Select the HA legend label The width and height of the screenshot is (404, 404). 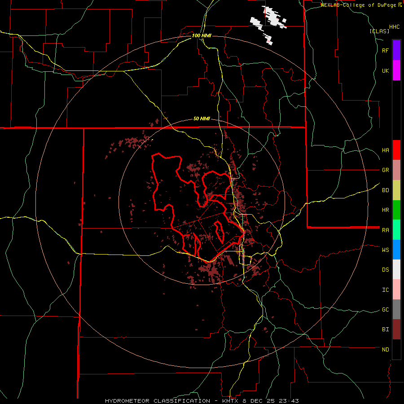[x=385, y=150]
